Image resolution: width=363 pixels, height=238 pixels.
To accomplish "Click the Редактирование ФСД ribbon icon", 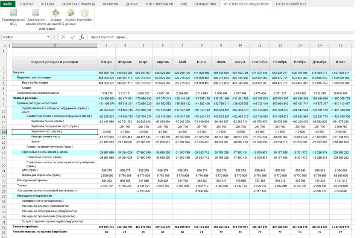I will coord(13,13).
